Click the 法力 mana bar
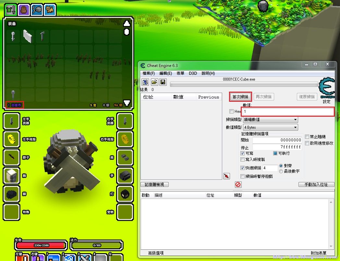340x261 pixels. [97, 245]
